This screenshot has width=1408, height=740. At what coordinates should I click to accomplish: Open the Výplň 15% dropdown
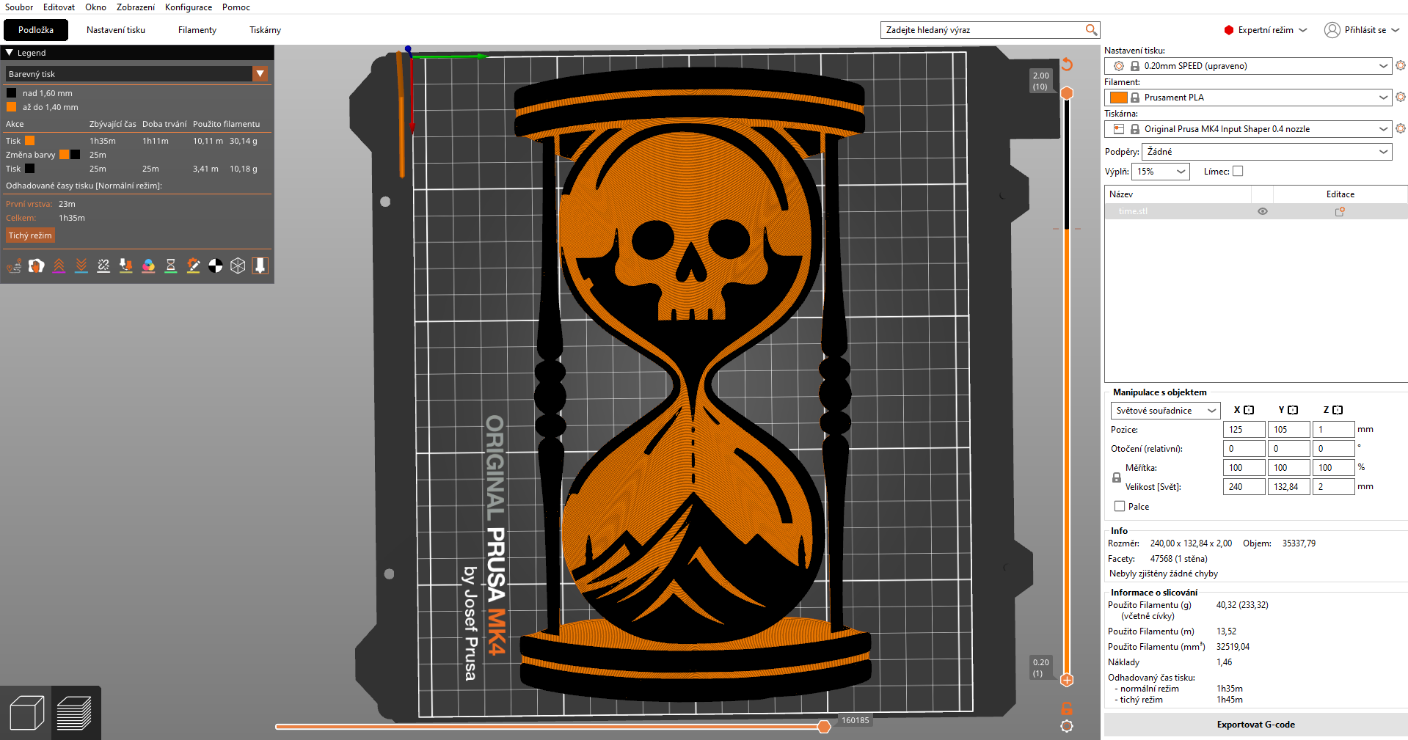click(1160, 172)
